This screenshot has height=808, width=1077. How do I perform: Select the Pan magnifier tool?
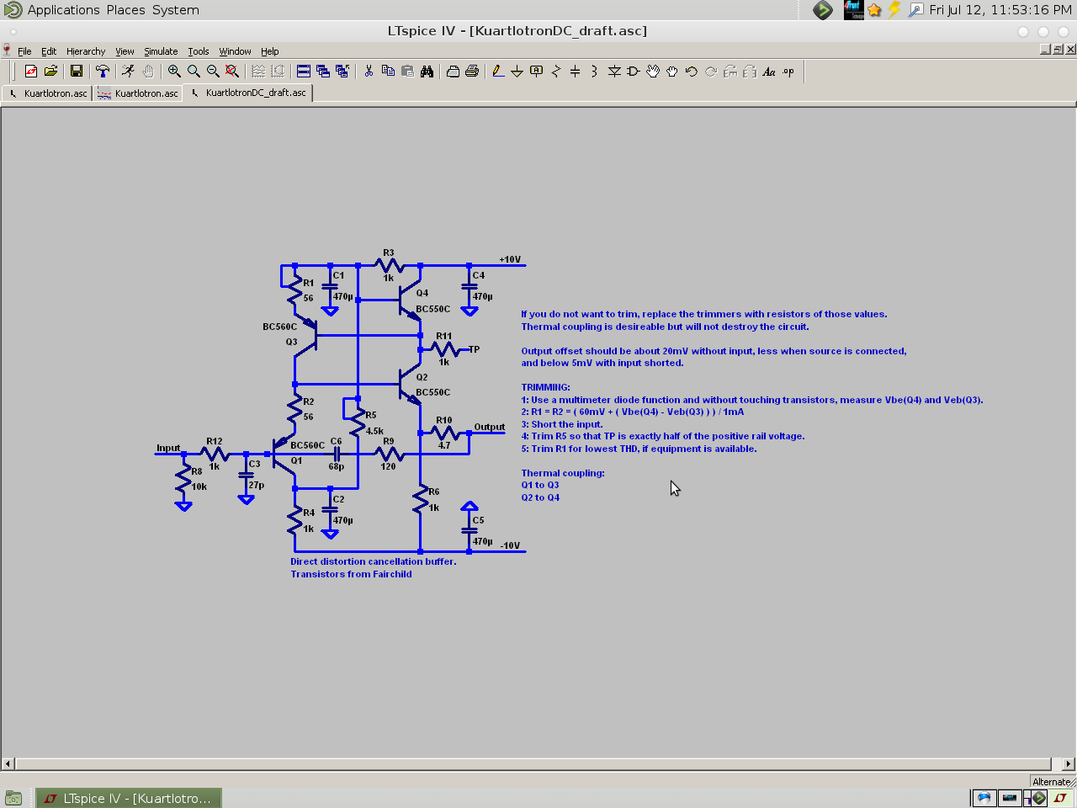[x=194, y=72]
